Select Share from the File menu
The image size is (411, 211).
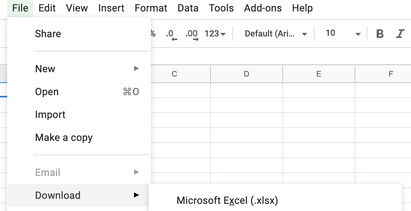click(x=48, y=34)
